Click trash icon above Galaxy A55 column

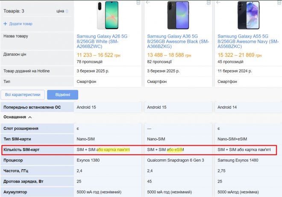click(x=279, y=3)
